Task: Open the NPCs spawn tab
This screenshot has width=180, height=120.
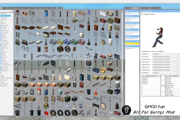Action: tap(21, 8)
